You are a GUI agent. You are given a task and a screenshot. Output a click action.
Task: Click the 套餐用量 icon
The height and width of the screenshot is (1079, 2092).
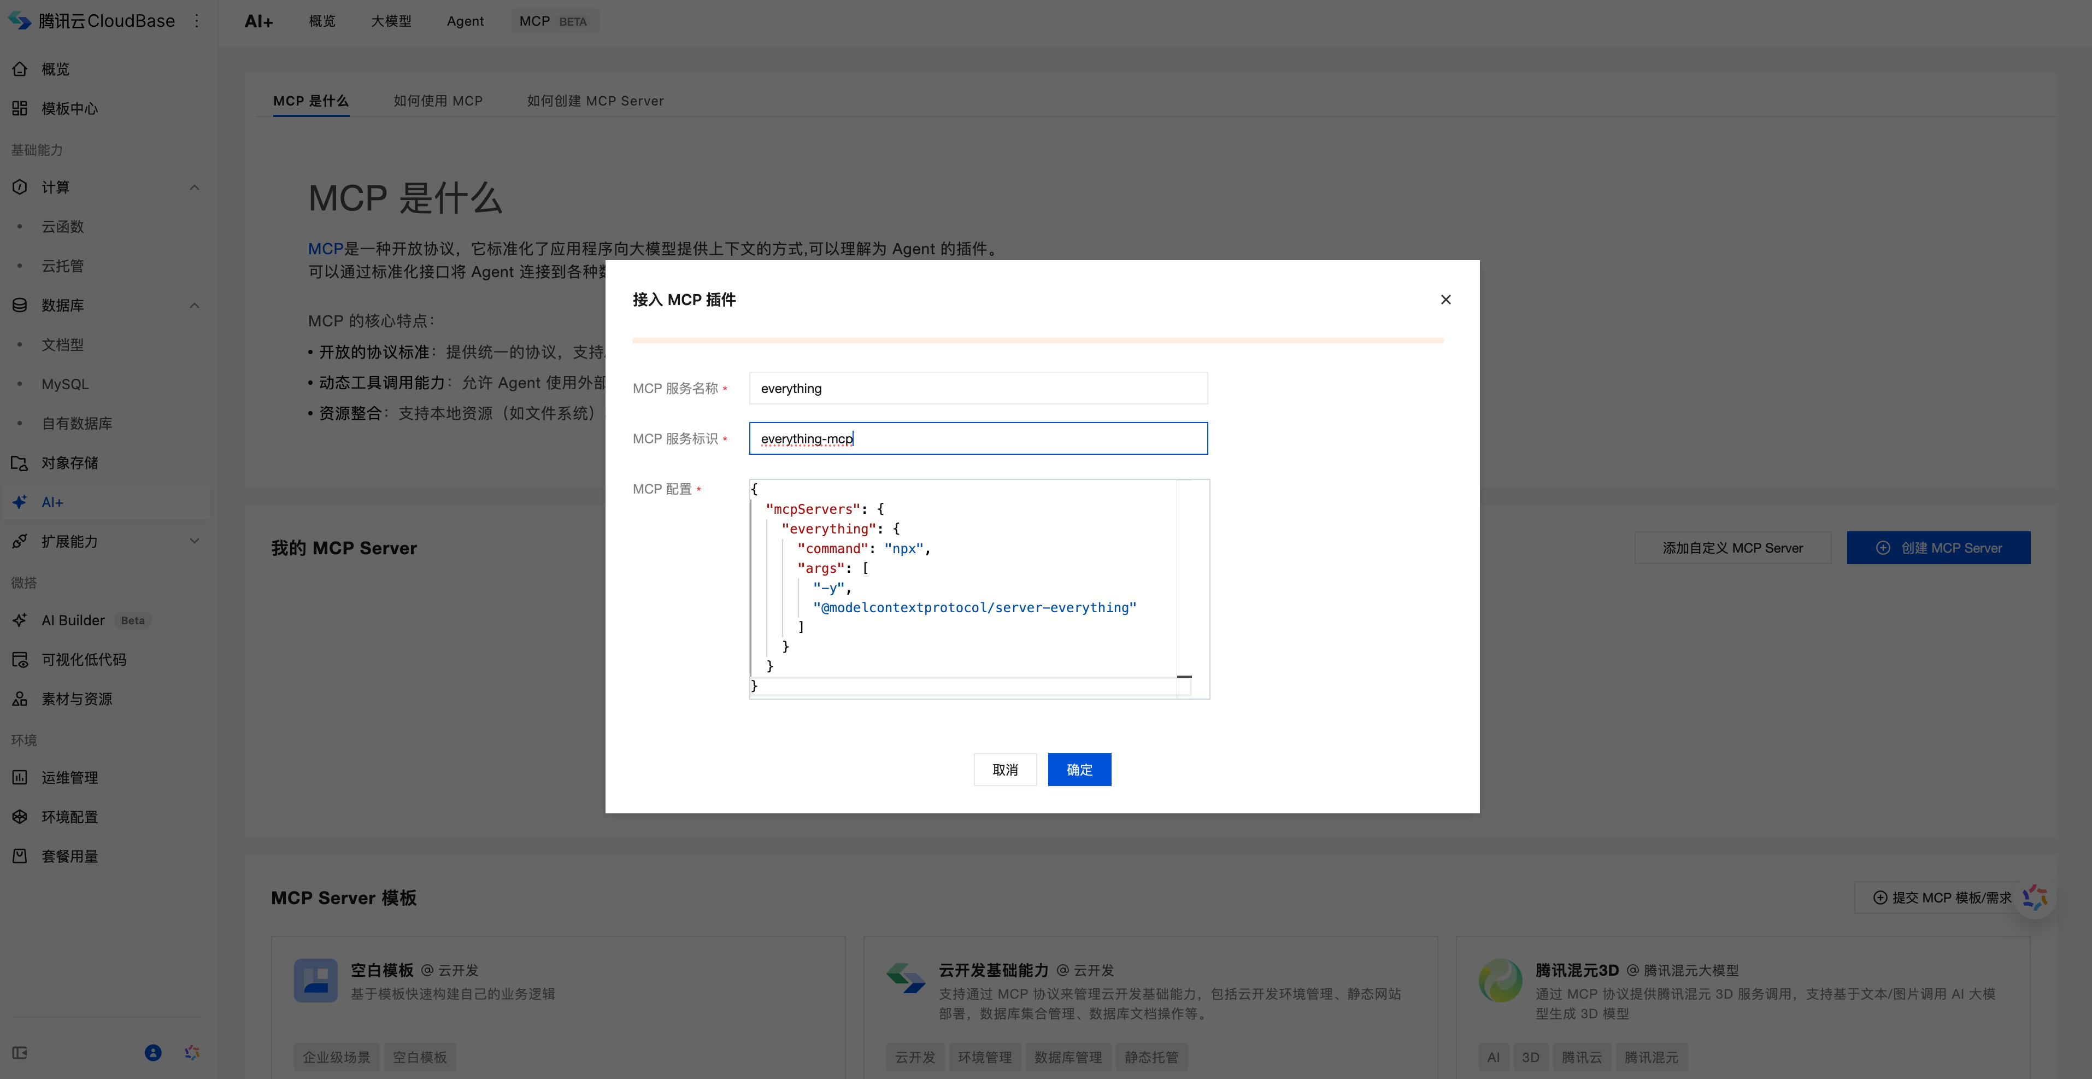coord(20,857)
